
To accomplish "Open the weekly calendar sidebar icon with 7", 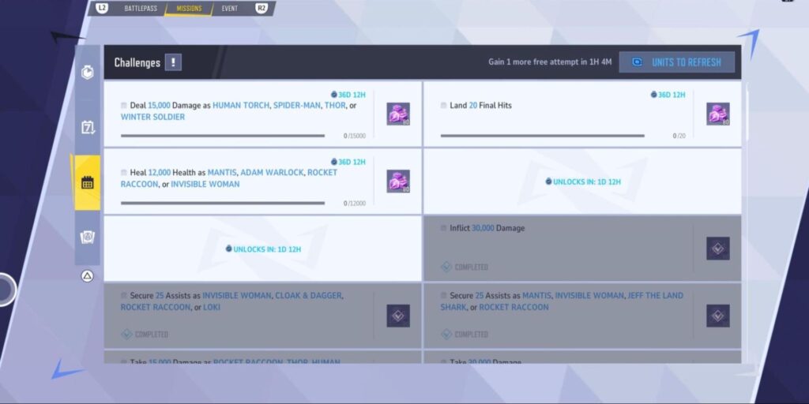I will point(87,127).
